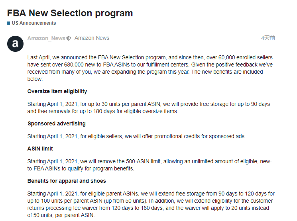Click the "Oversize item eligibility" heading
Screen dimensions: 297x221
coord(57,91)
